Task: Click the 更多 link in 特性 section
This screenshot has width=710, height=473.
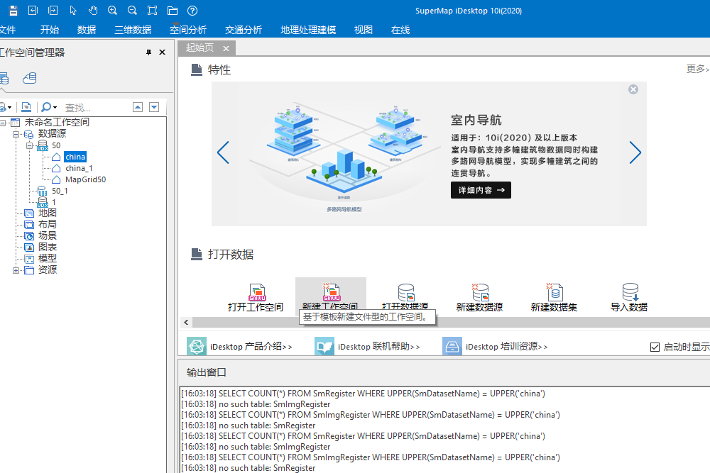Action: pyautogui.click(x=698, y=69)
